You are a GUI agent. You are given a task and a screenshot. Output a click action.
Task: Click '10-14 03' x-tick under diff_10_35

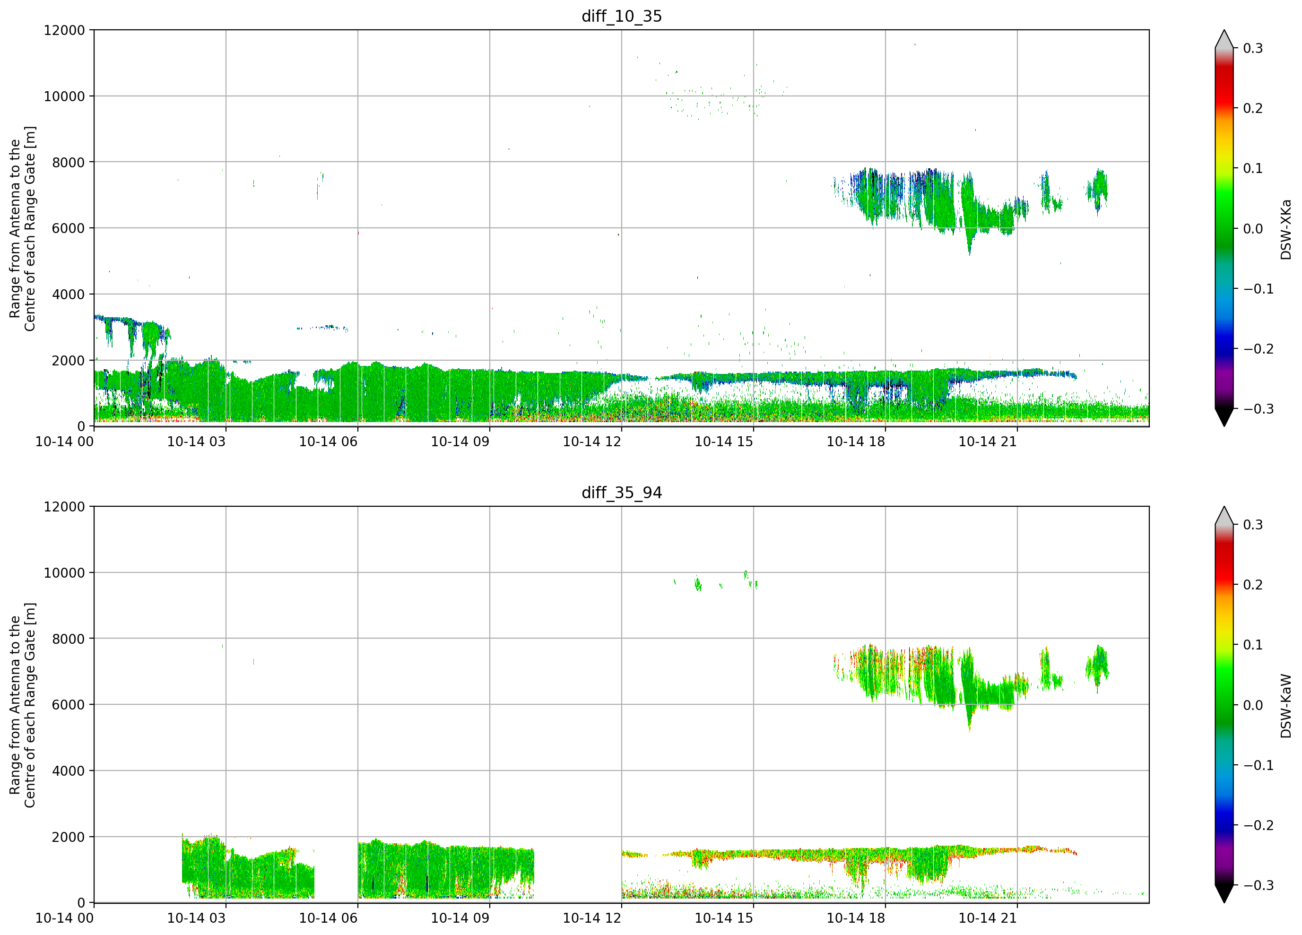point(196,442)
